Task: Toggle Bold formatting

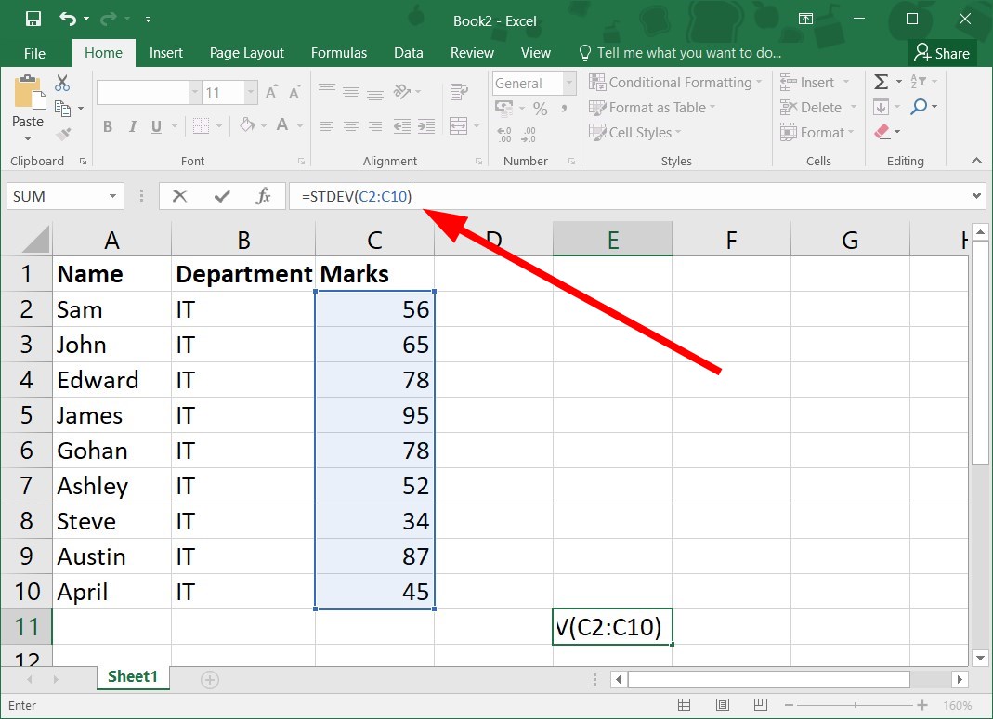Action: [x=108, y=126]
